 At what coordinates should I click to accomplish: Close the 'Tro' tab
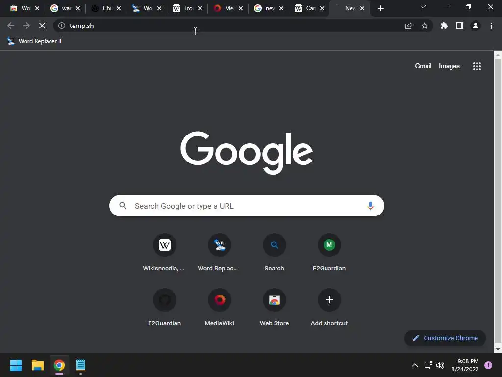pyautogui.click(x=200, y=8)
